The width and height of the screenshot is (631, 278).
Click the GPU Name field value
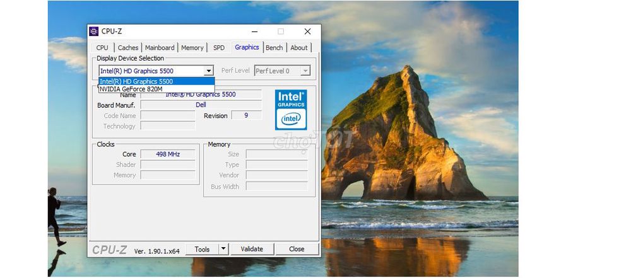click(x=201, y=95)
